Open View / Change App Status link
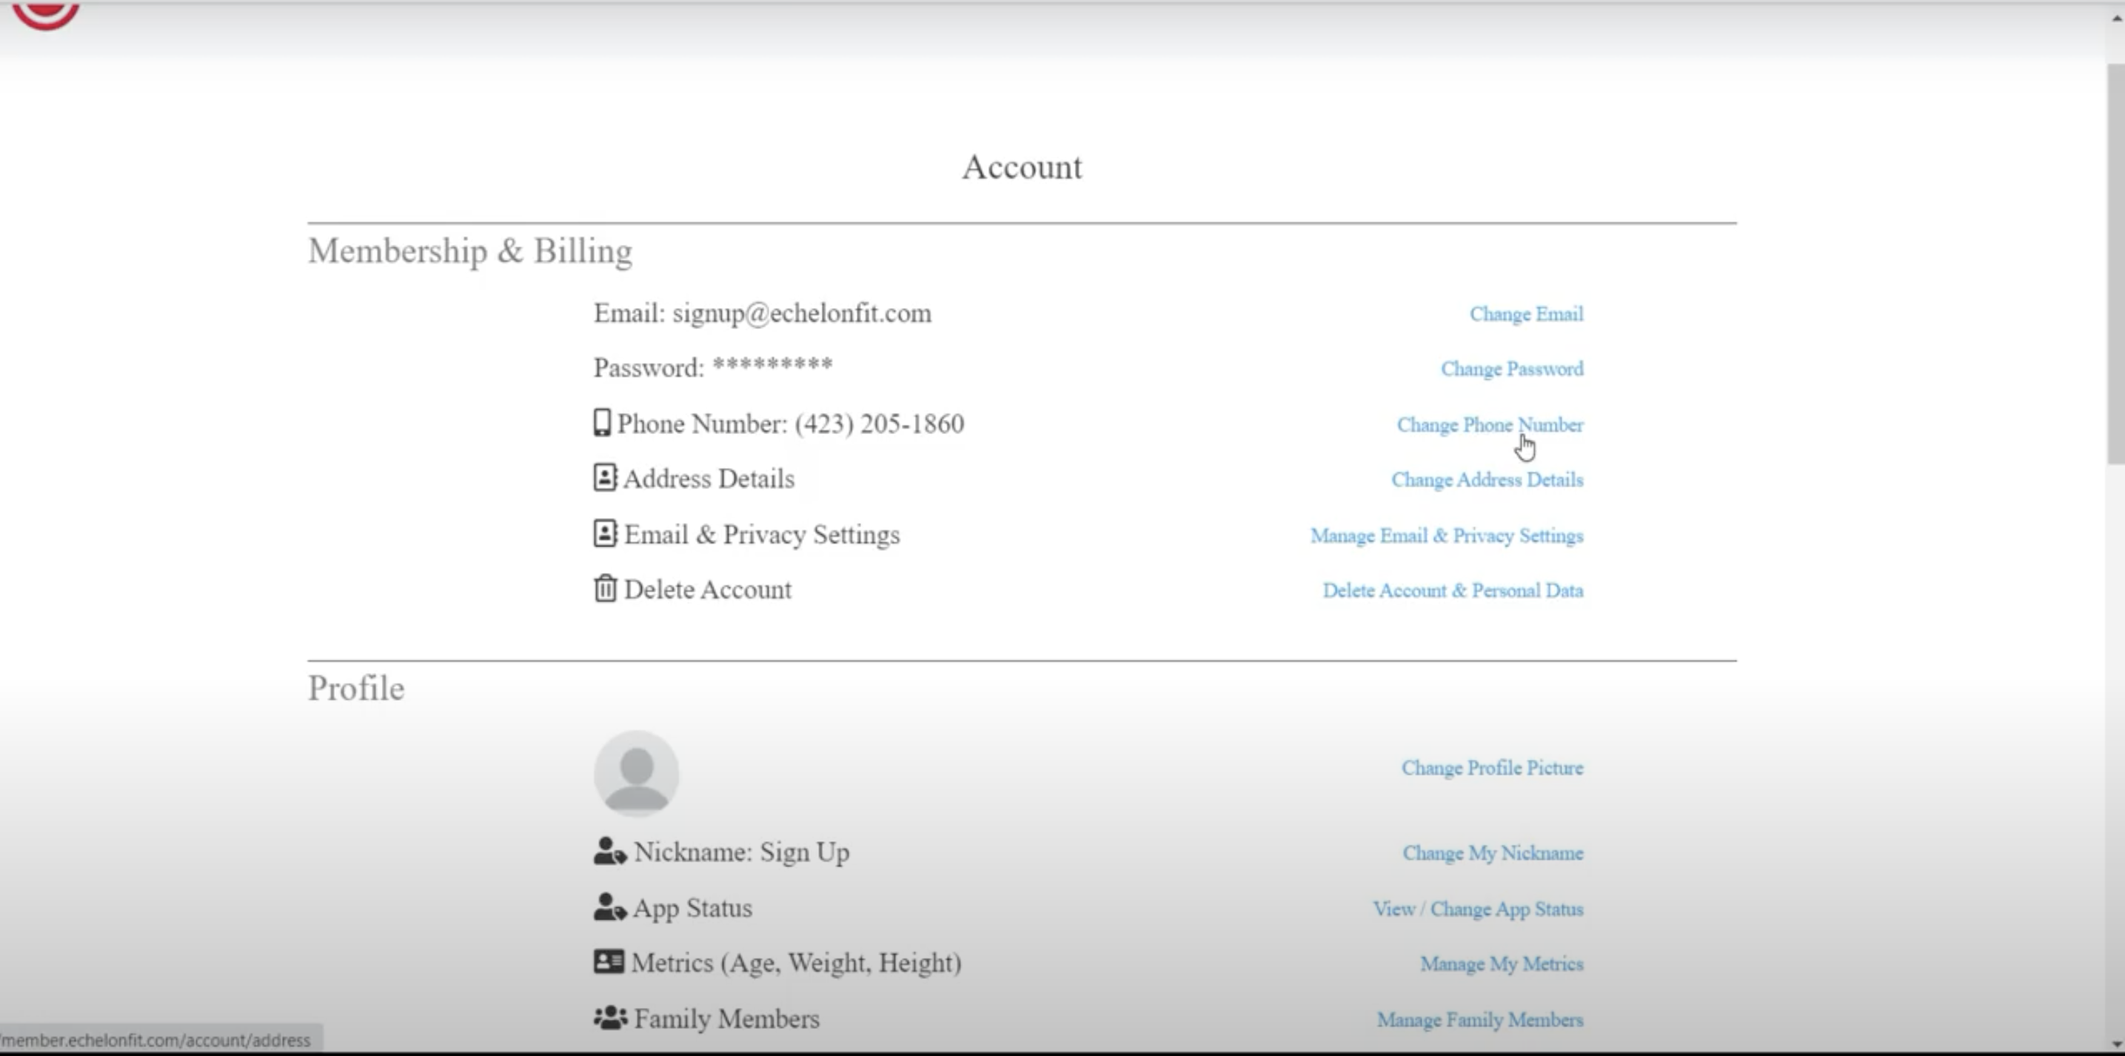2125x1056 pixels. tap(1479, 909)
